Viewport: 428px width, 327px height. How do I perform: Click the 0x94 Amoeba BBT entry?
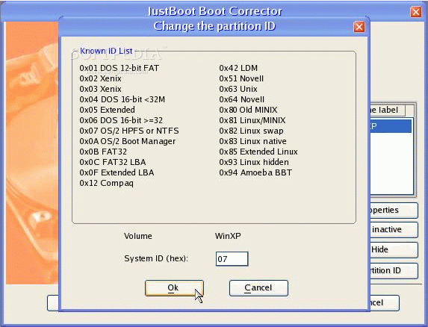[x=255, y=172]
